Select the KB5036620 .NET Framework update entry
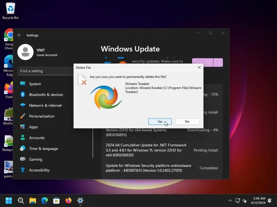277x207 pixels. tap(162, 150)
